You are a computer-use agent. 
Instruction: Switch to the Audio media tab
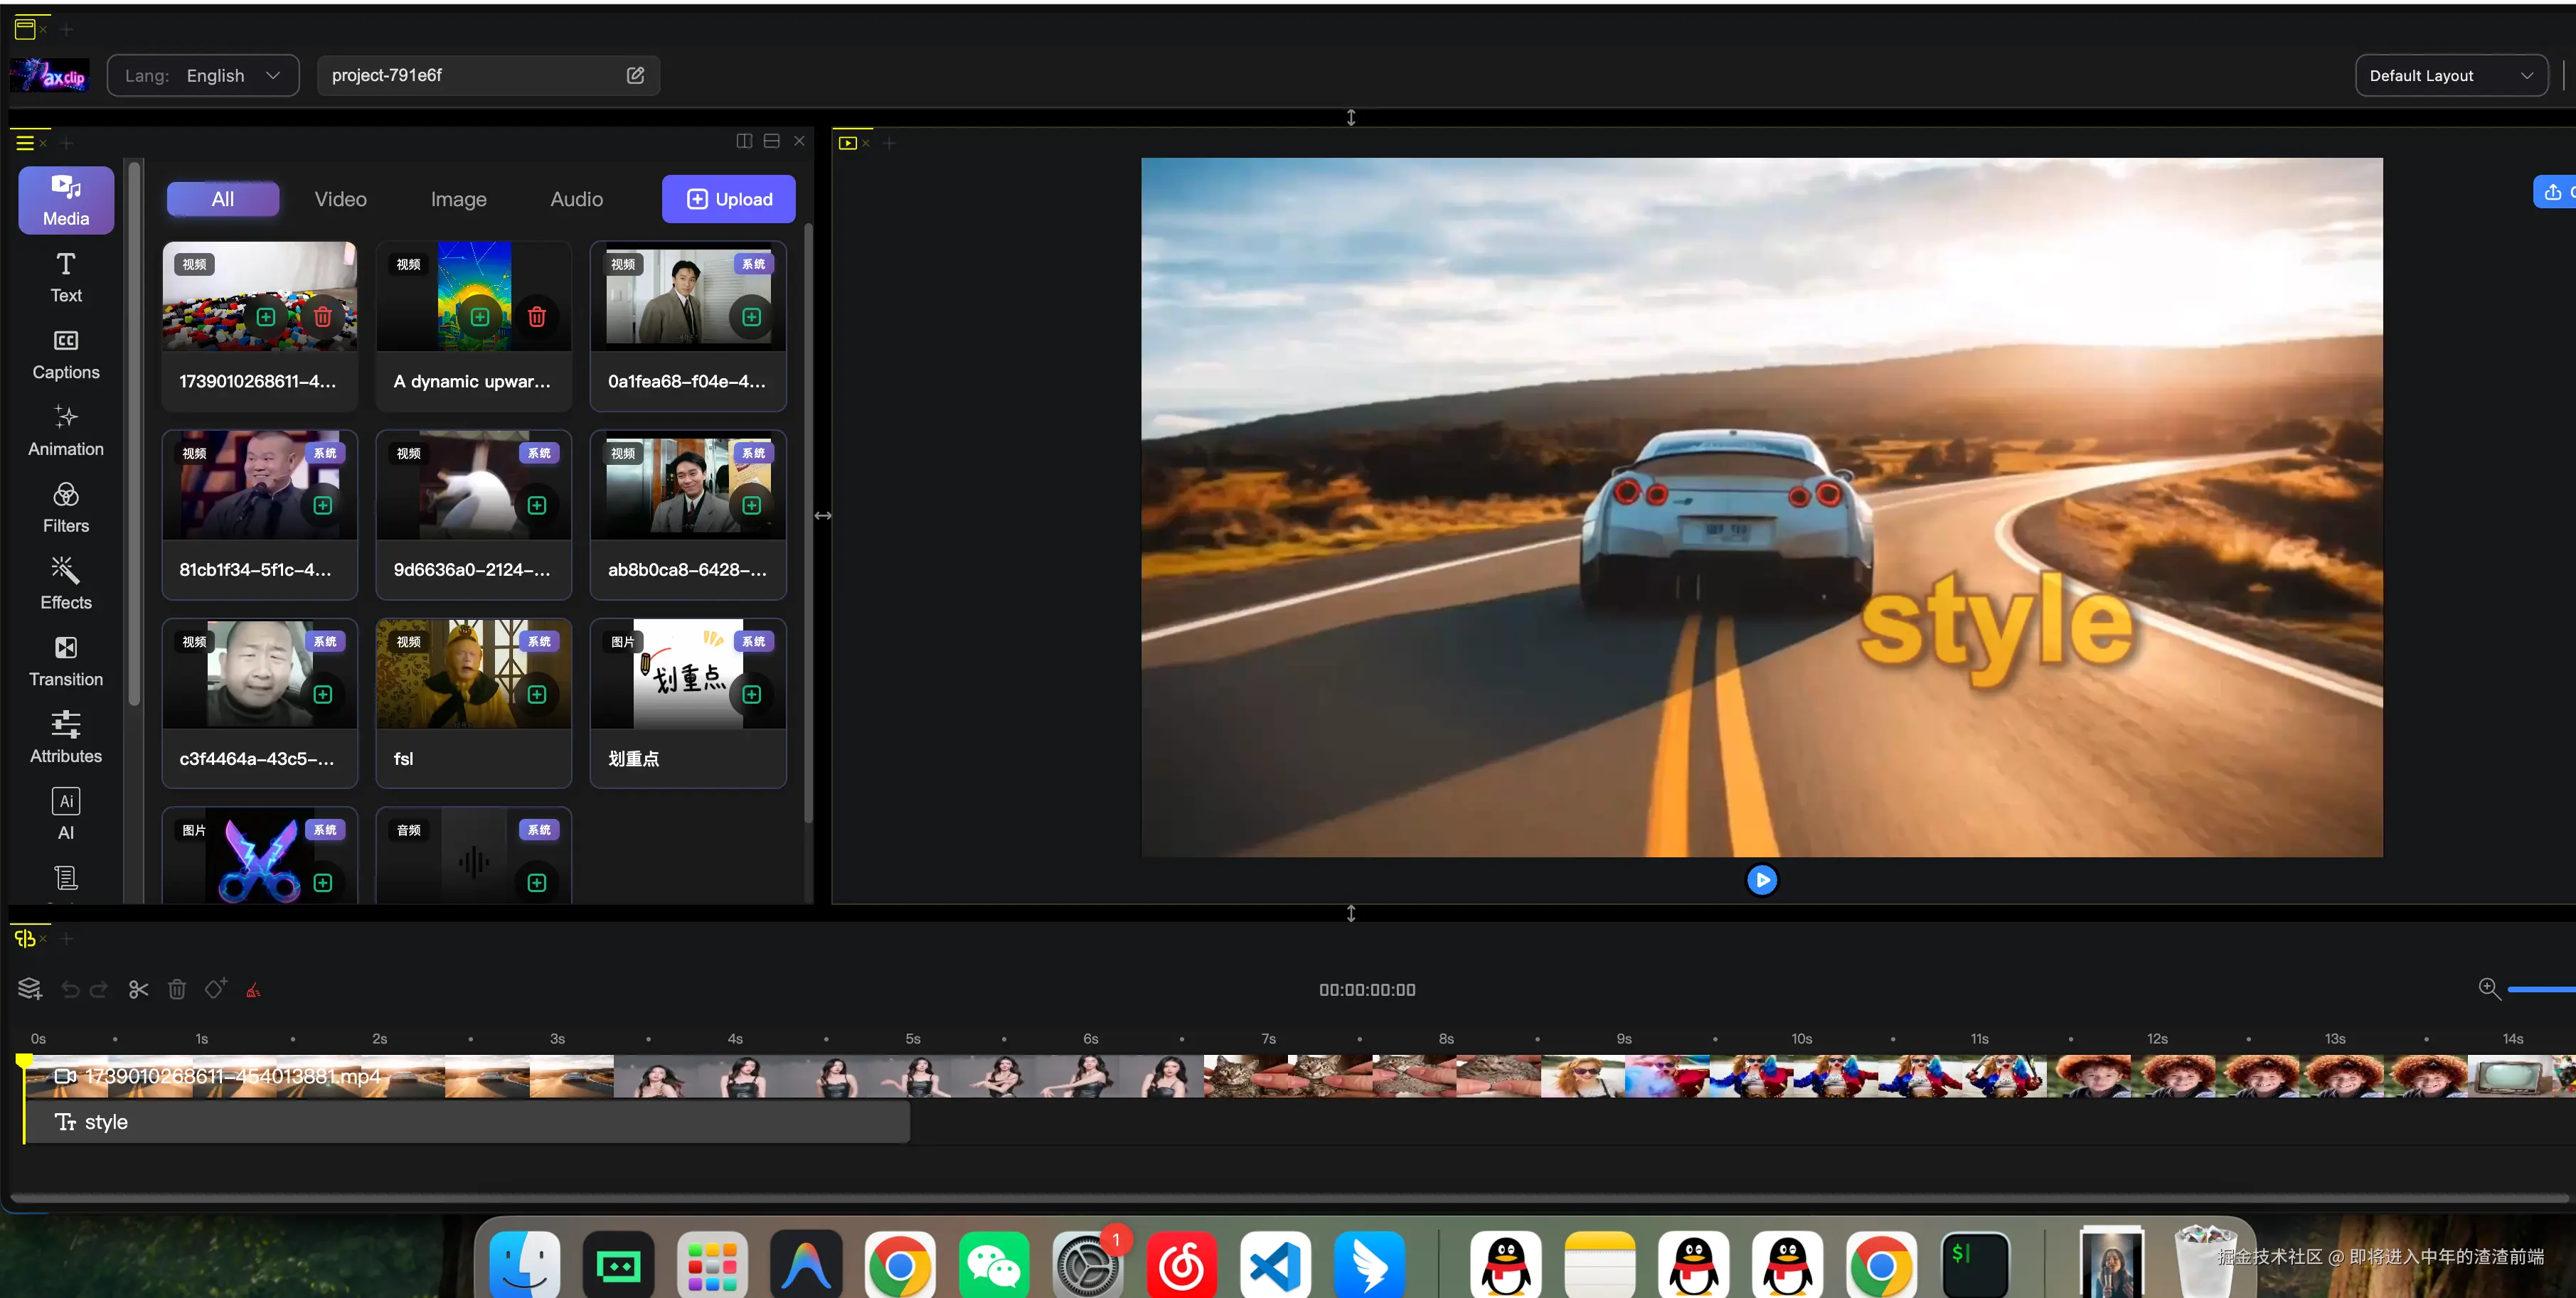pyautogui.click(x=576, y=199)
